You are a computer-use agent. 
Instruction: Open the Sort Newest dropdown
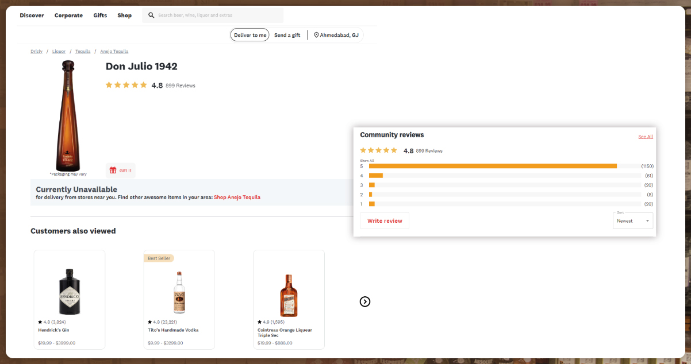pos(633,221)
